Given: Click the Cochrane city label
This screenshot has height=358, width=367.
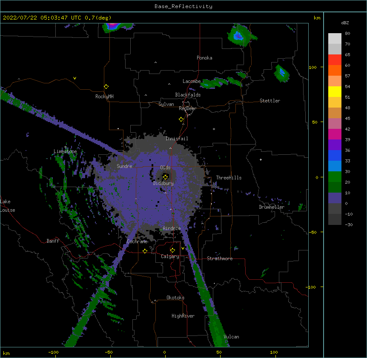Looking at the screenshot, I should [137, 242].
